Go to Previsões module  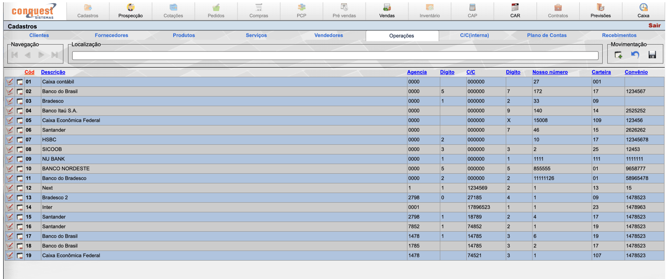[x=600, y=11]
